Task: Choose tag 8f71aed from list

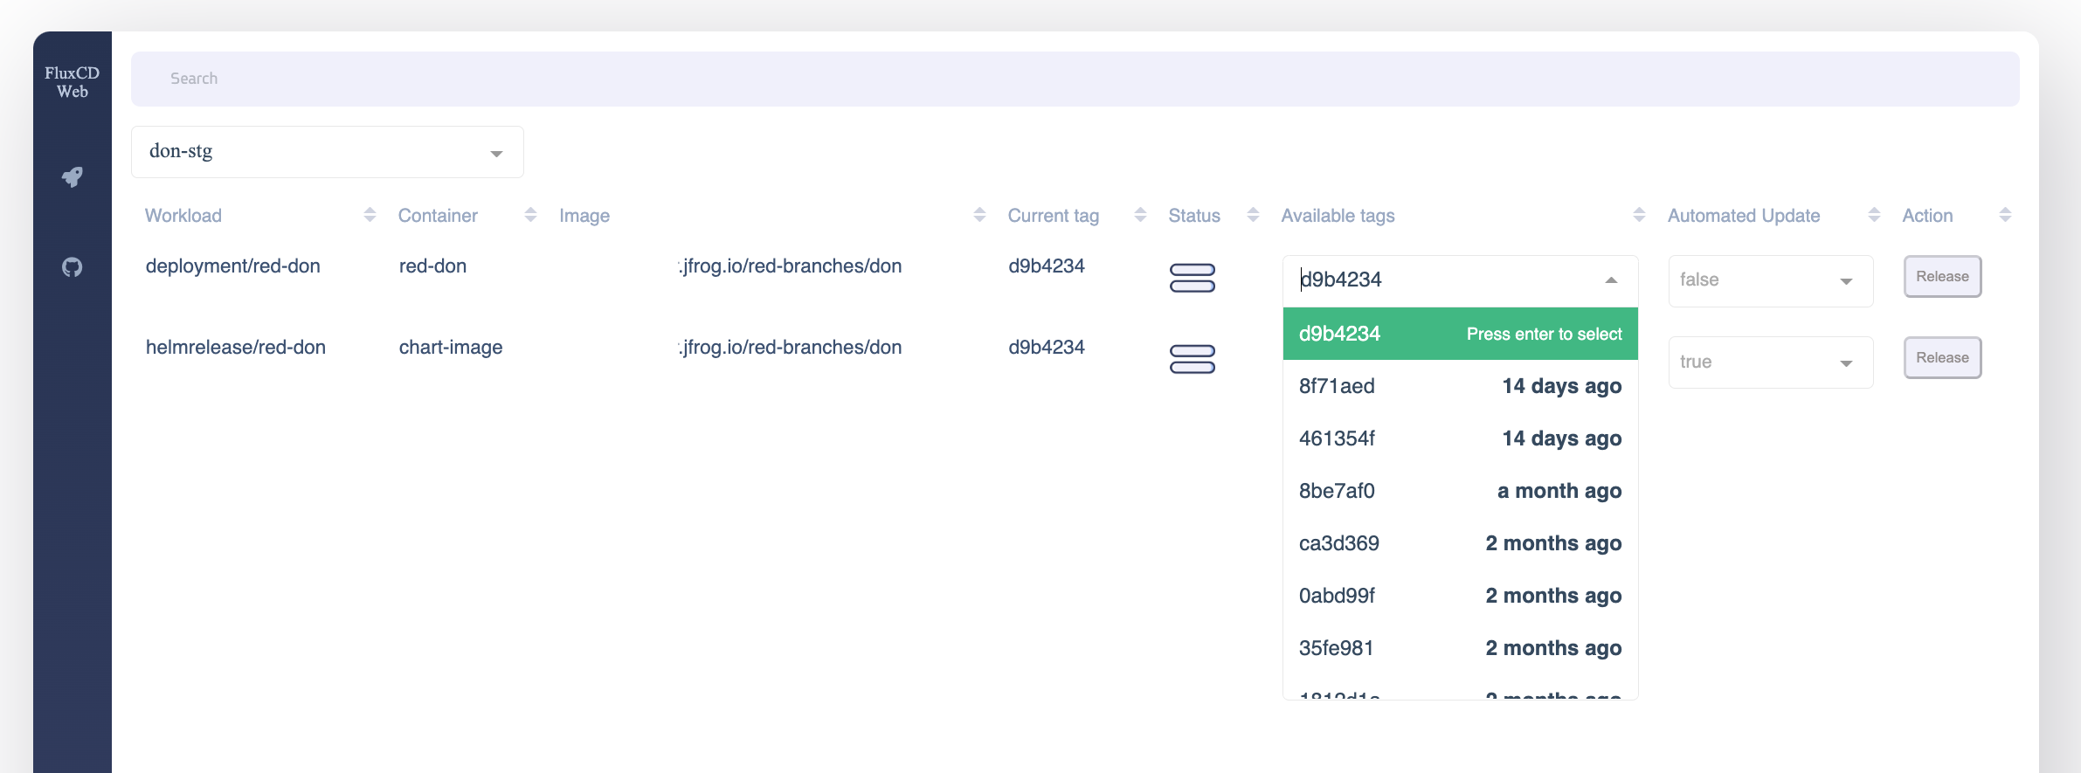Action: 1460,386
